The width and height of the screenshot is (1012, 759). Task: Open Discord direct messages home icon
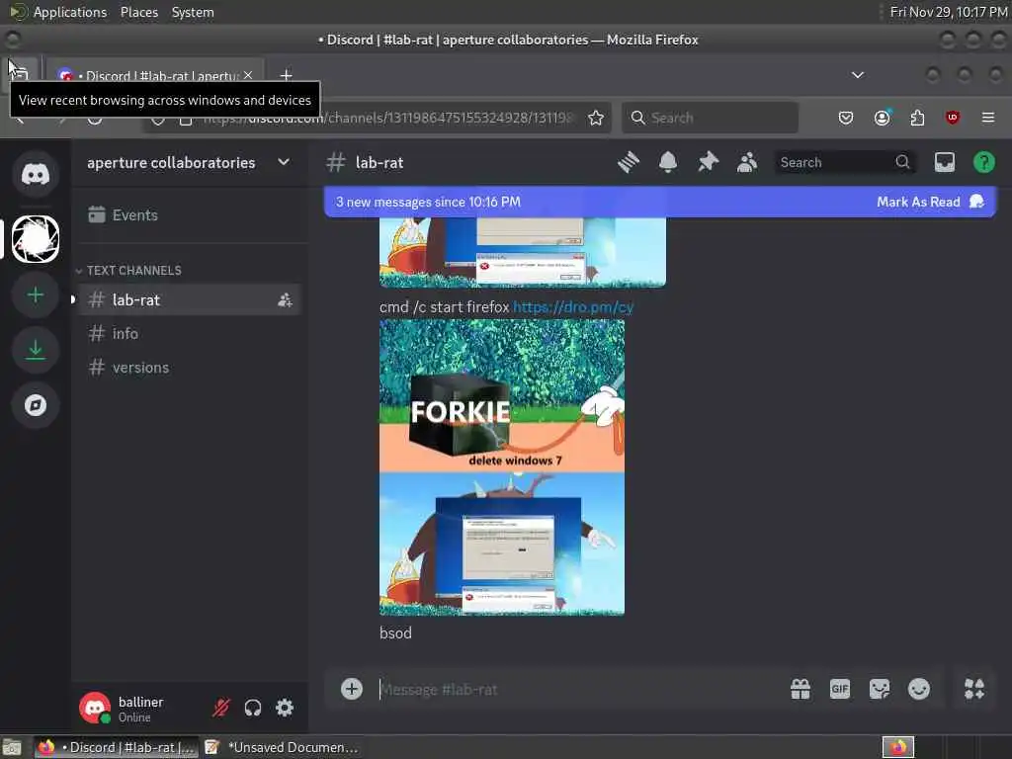[x=36, y=174]
